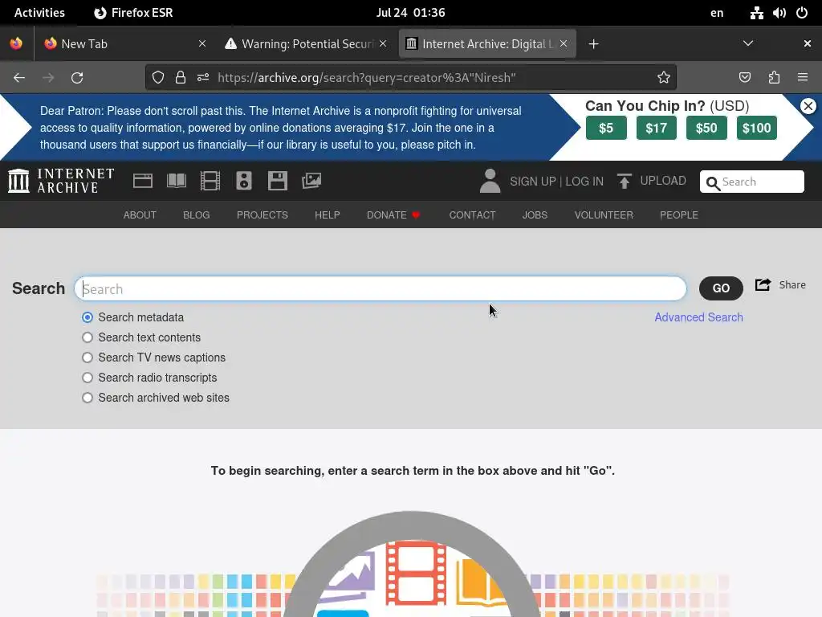Donate with the $17 button

coord(657,128)
